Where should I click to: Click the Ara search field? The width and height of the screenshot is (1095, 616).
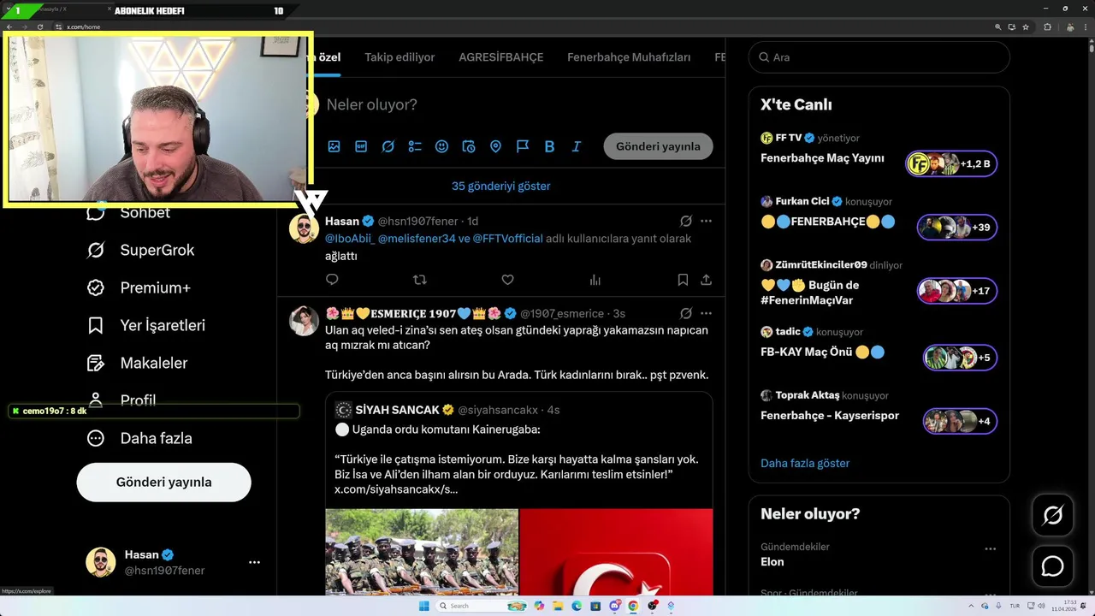point(879,57)
